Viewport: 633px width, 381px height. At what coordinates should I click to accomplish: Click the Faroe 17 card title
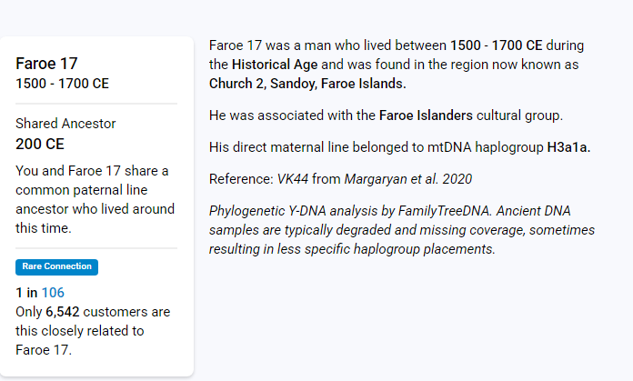click(46, 64)
